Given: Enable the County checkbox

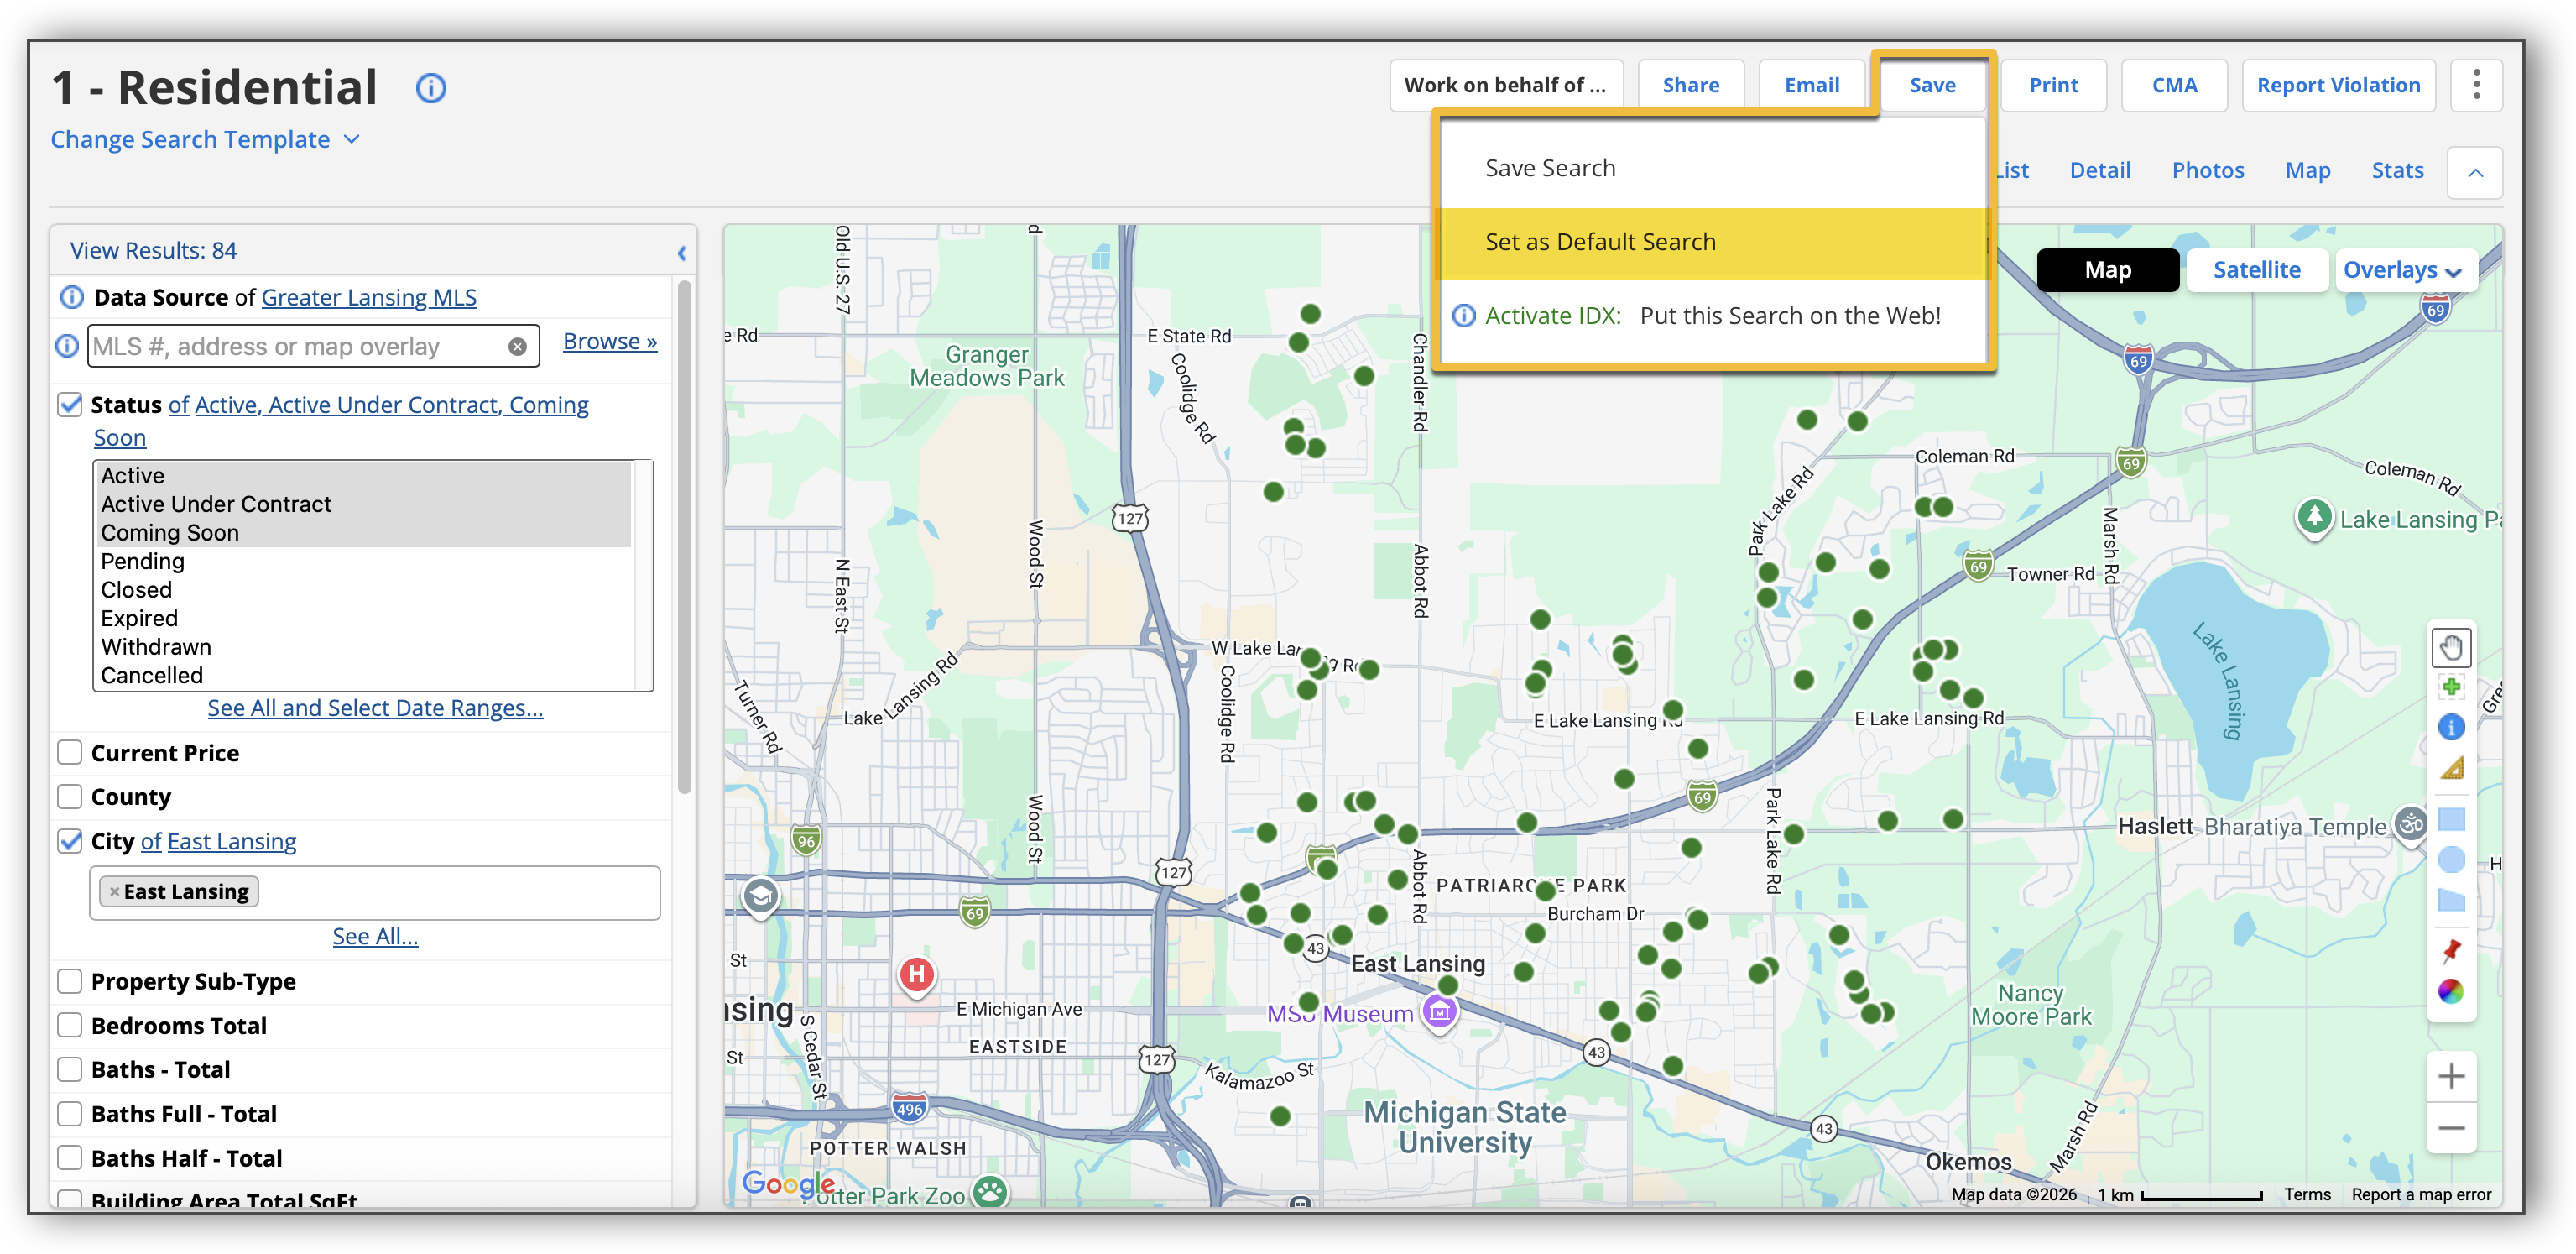Looking at the screenshot, I should pos(70,797).
